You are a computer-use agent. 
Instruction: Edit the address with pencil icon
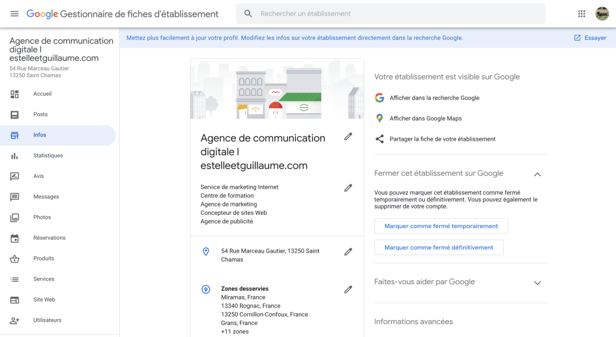tap(348, 252)
